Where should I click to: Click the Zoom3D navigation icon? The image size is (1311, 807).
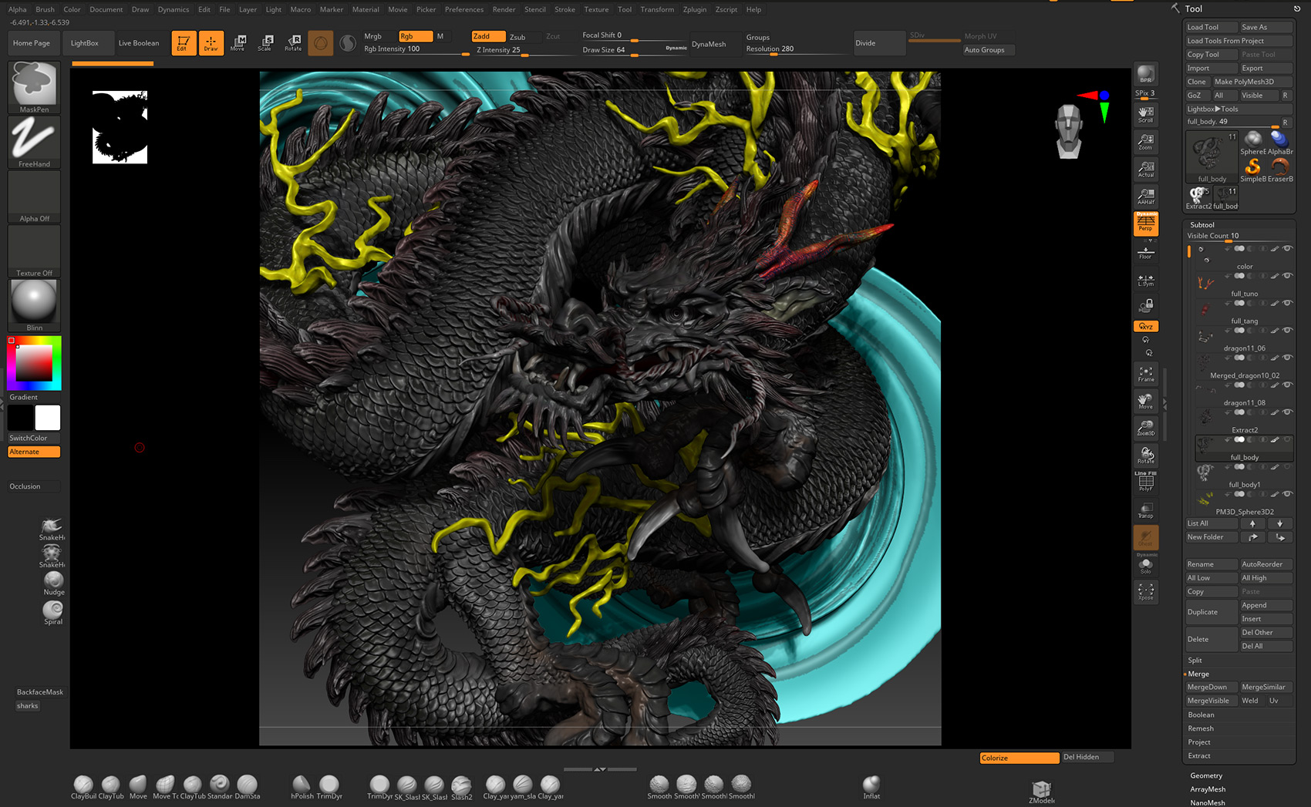point(1146,428)
